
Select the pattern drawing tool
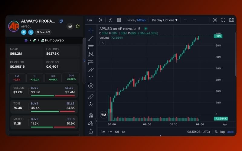click(91, 54)
